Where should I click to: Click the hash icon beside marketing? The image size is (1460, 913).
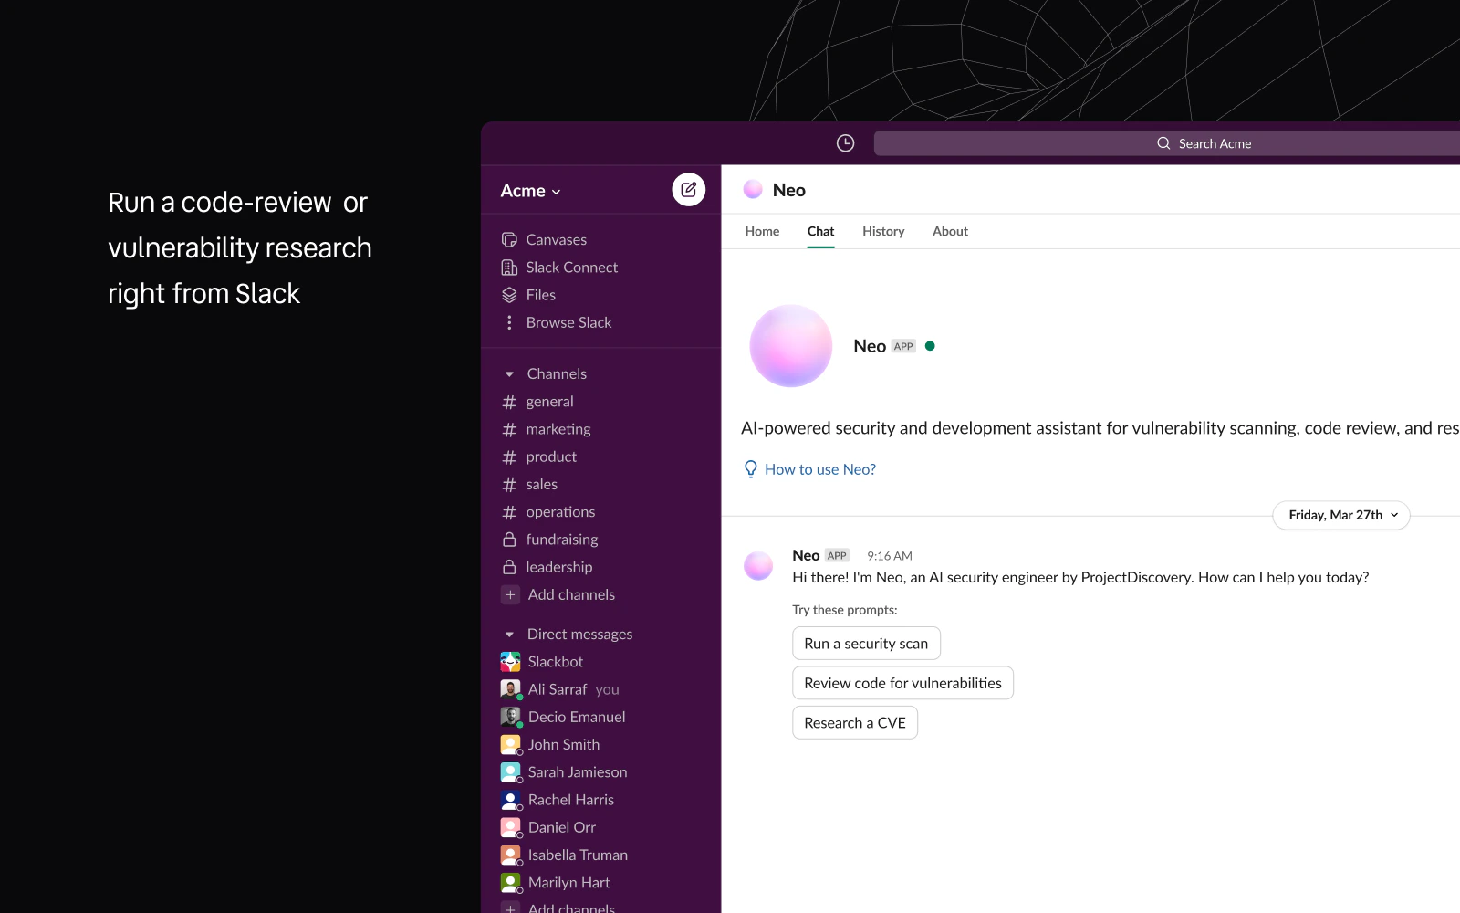[509, 429]
